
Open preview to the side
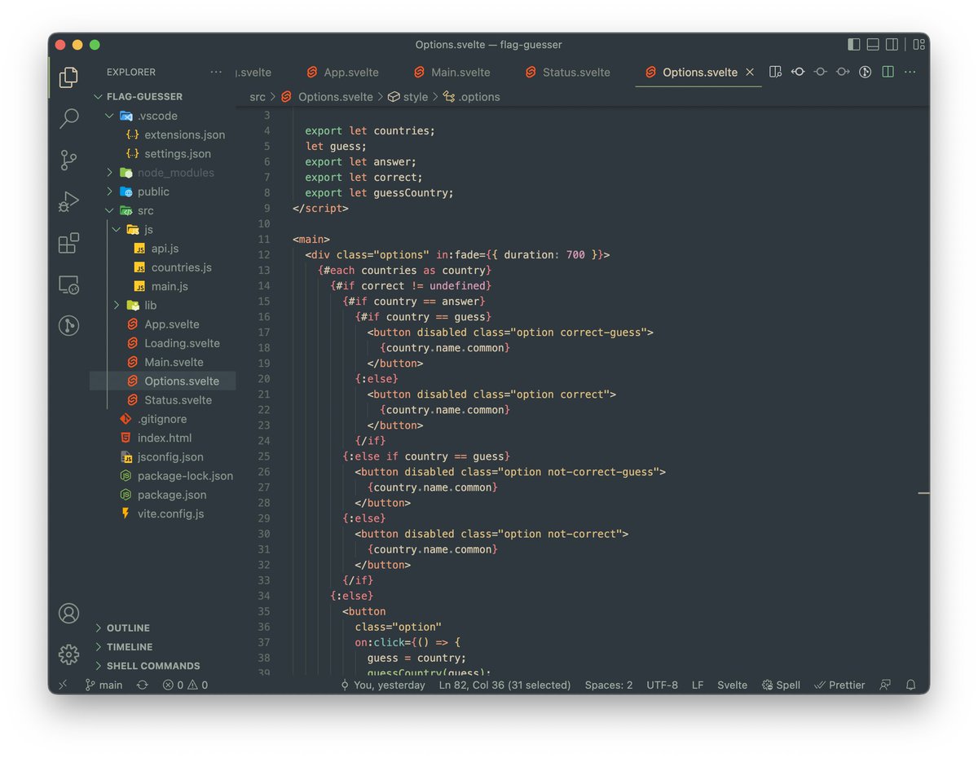pyautogui.click(x=776, y=72)
